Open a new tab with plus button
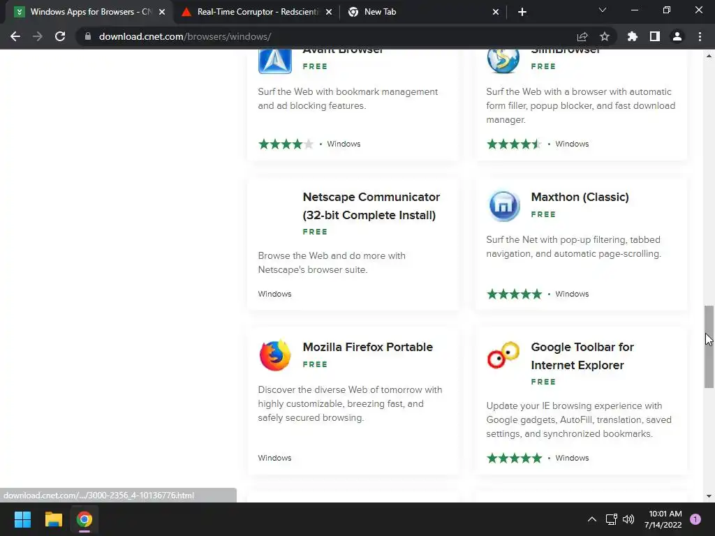Image resolution: width=715 pixels, height=536 pixels. (522, 12)
